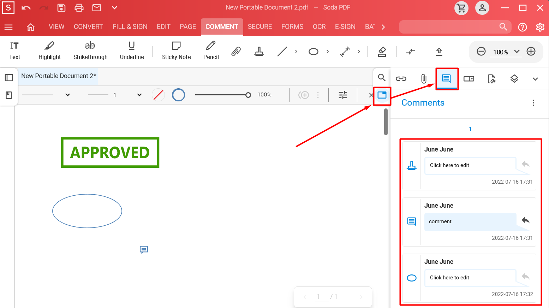This screenshot has width=549, height=308.
Task: Select the Underline tool
Action: click(132, 51)
